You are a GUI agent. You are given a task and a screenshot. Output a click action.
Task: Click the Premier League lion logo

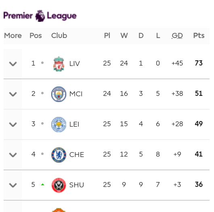40,16
